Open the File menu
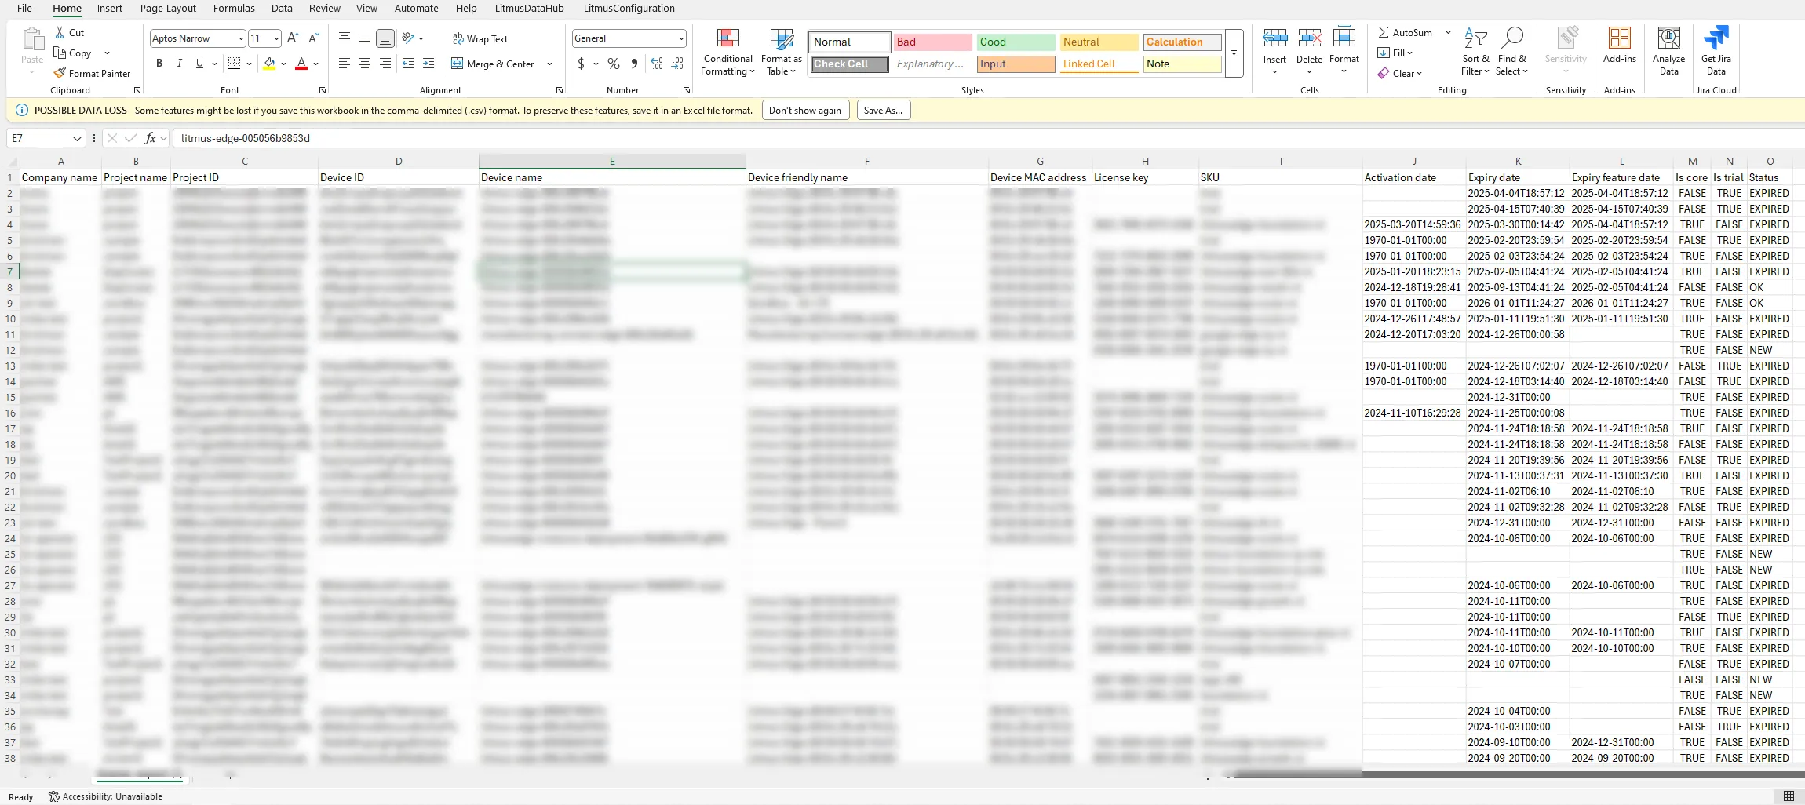This screenshot has height=805, width=1805. coord(24,9)
